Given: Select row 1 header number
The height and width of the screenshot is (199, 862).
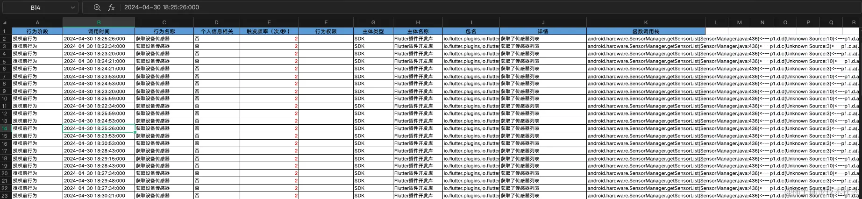Looking at the screenshot, I should click(x=6, y=31).
